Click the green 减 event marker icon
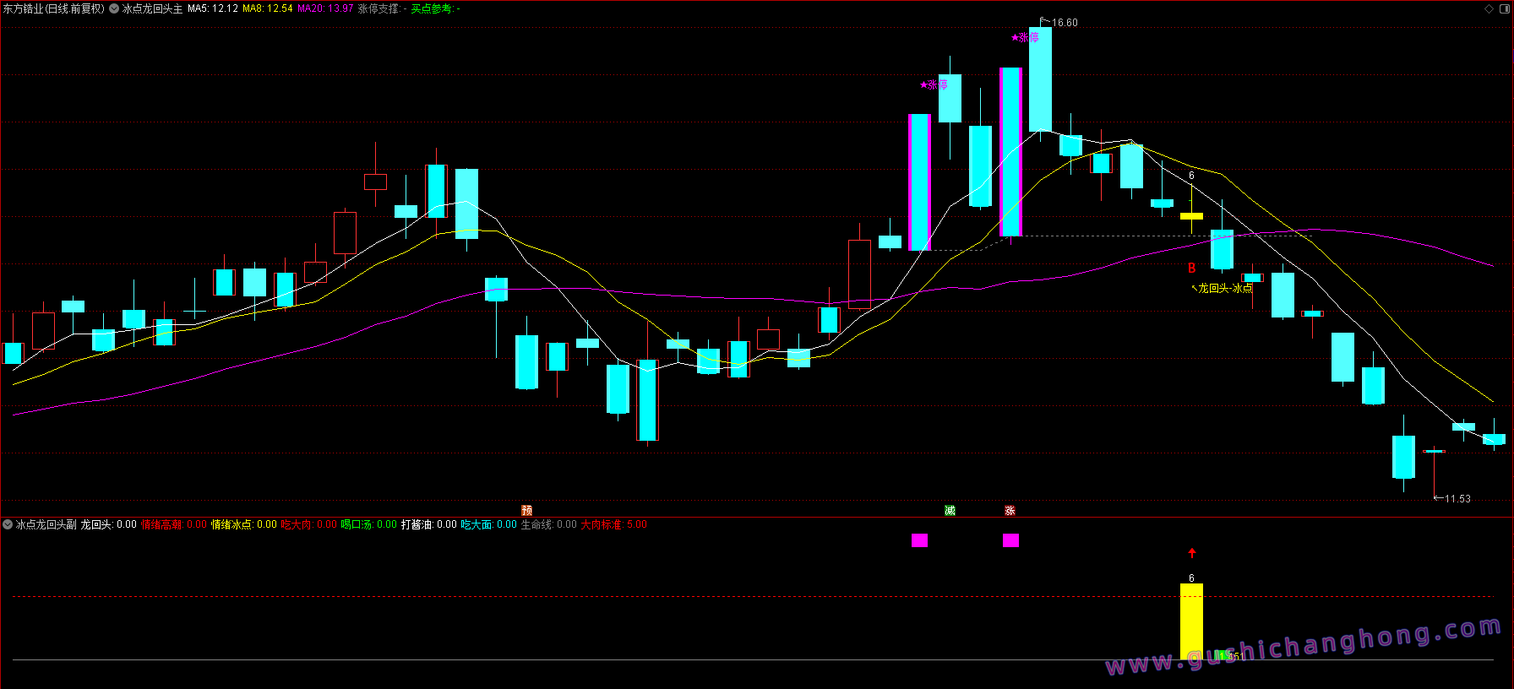 coord(950,510)
